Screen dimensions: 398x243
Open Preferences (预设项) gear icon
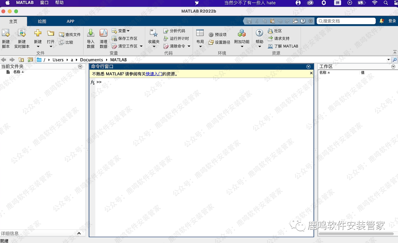pyautogui.click(x=211, y=35)
